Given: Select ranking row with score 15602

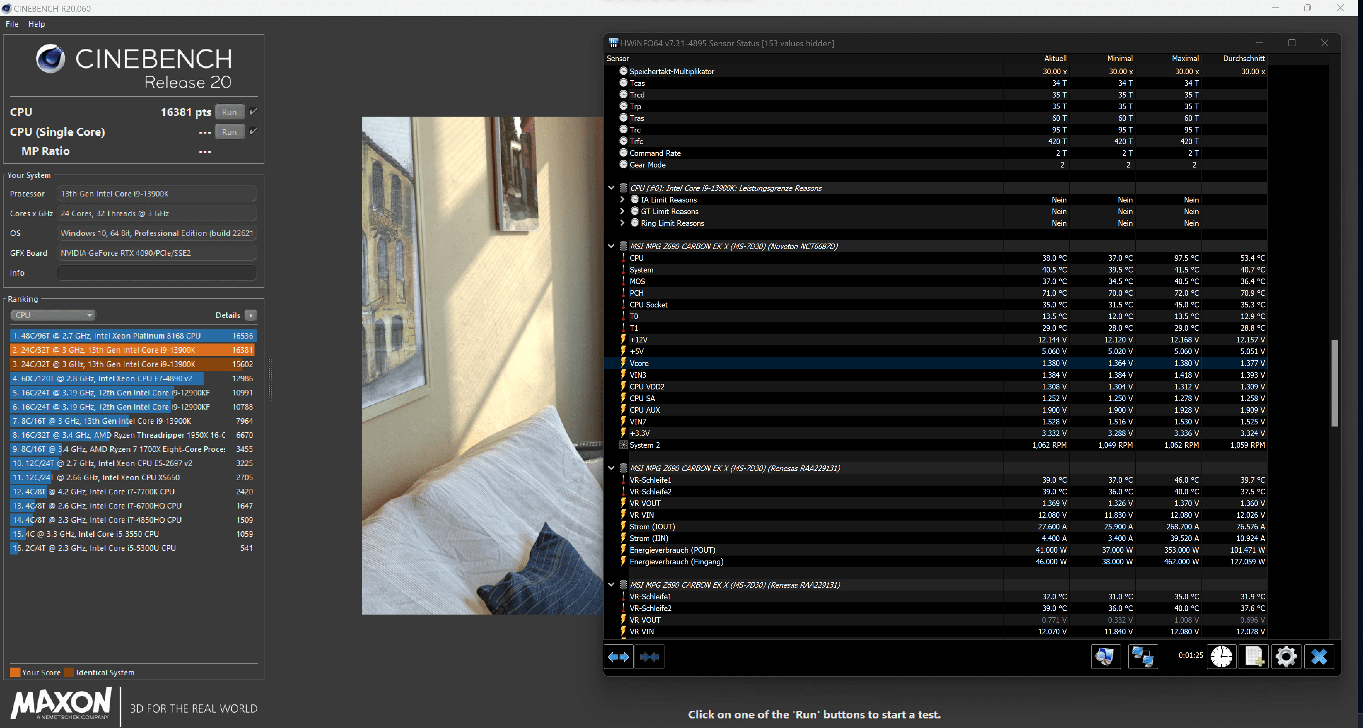Looking at the screenshot, I should click(133, 364).
